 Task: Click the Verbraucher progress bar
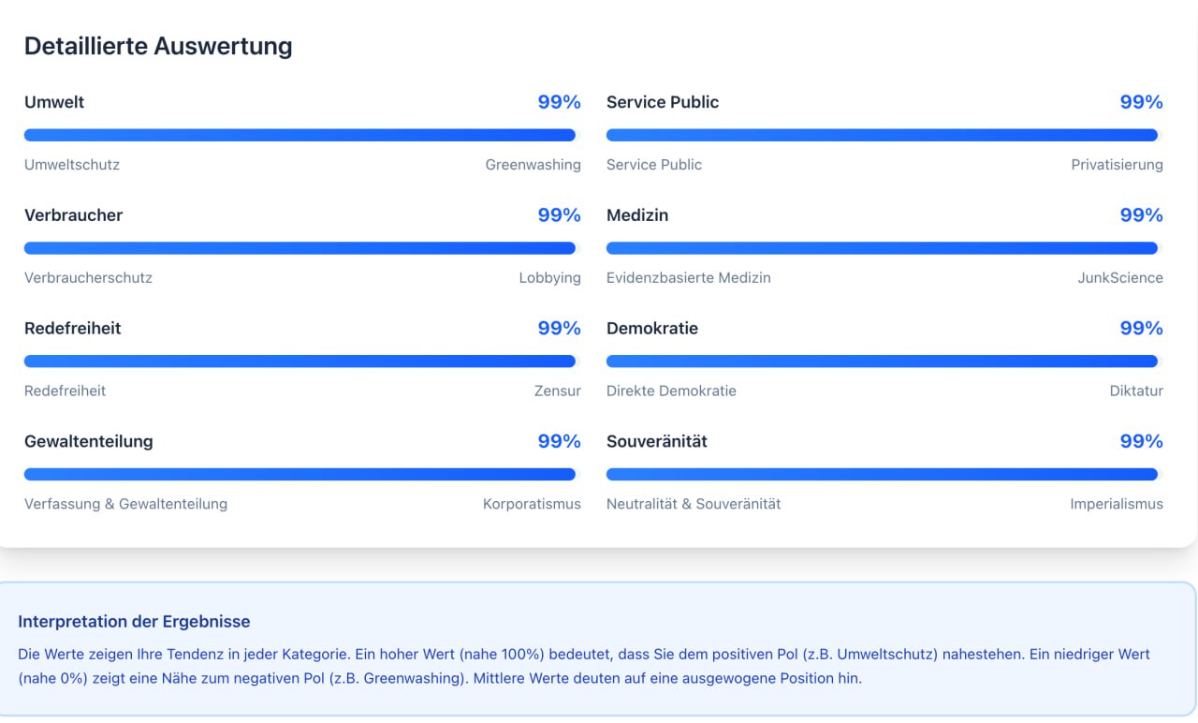pos(301,248)
